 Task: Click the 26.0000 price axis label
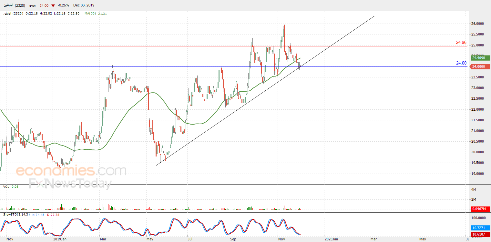click(x=478, y=24)
